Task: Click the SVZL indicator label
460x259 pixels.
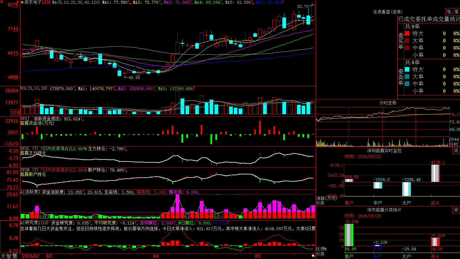Action: [25, 148]
